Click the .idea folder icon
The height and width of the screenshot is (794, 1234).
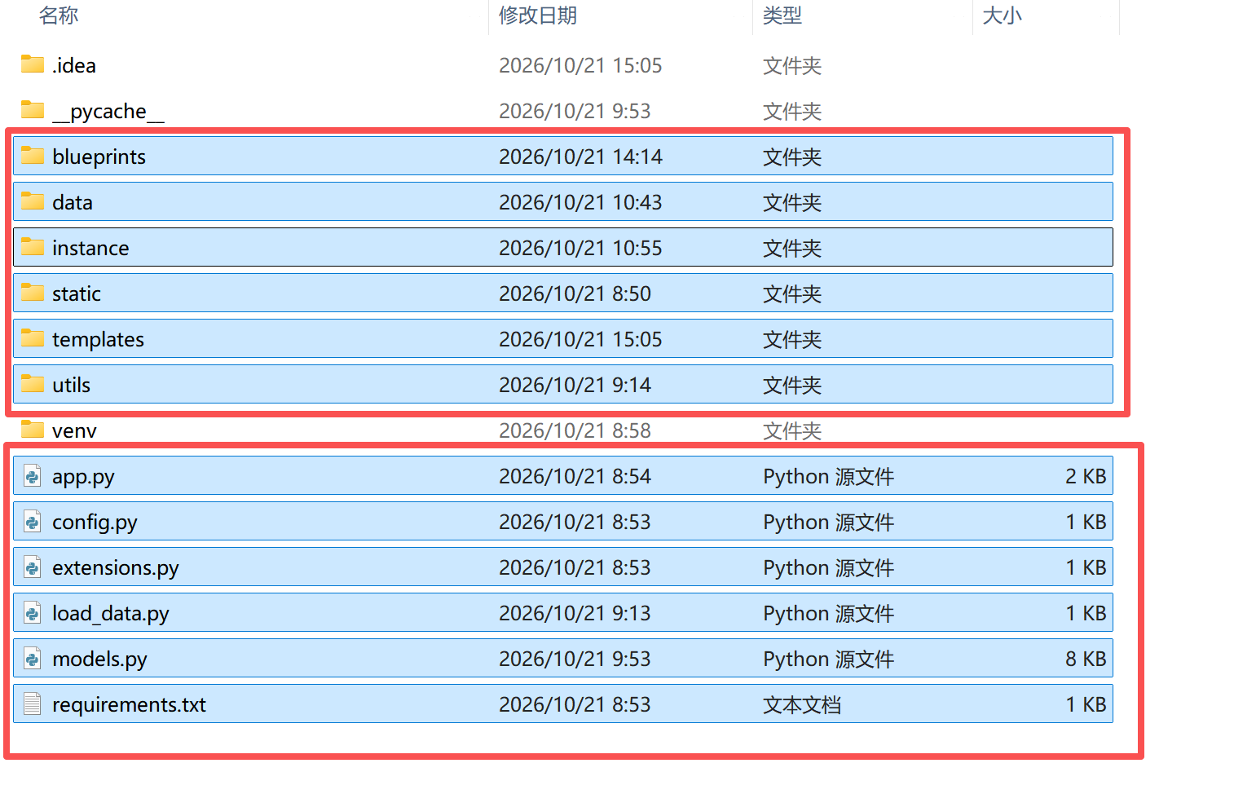click(33, 64)
